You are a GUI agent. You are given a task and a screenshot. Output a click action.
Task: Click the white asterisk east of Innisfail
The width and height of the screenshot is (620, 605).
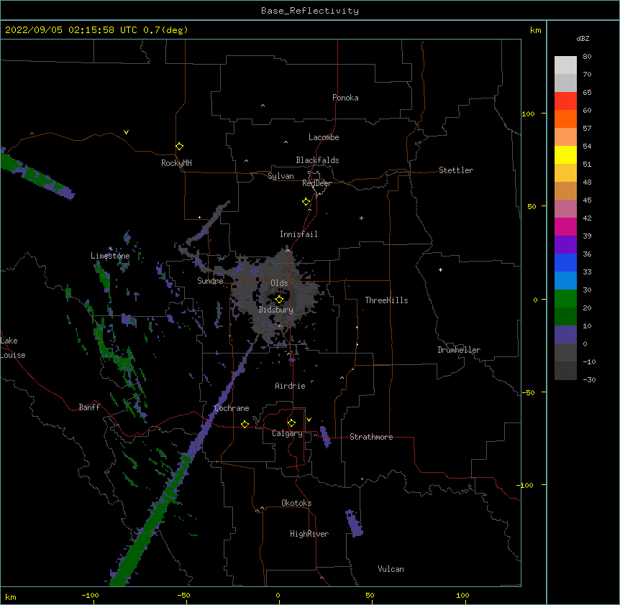[361, 218]
